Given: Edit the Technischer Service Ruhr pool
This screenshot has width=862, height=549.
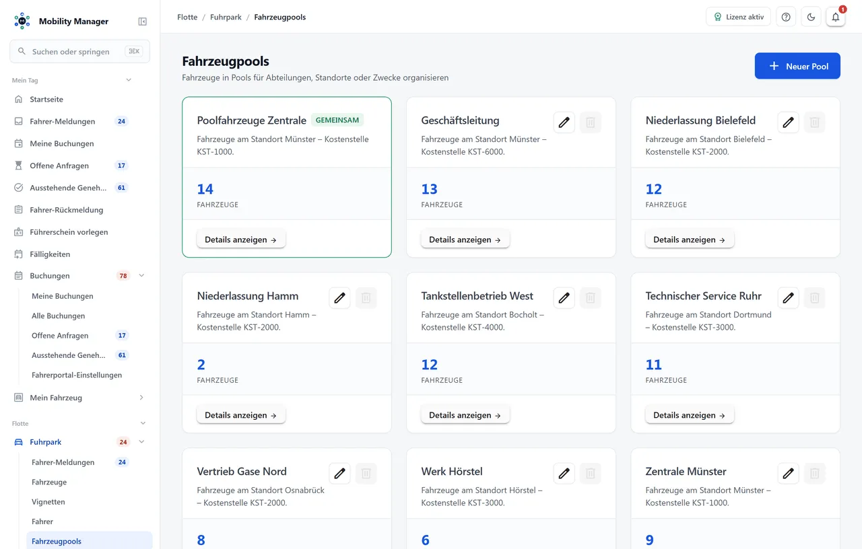Looking at the screenshot, I should [x=789, y=298].
